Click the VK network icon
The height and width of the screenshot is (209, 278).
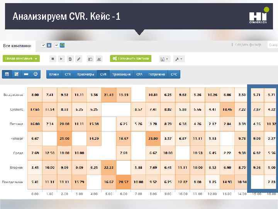(49, 45)
